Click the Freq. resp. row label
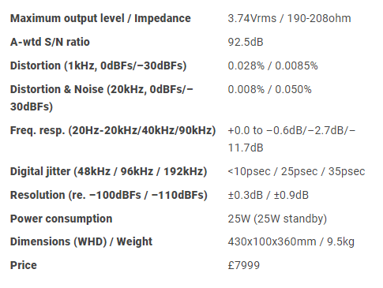Viewport: 383px width, 288px height. (x=113, y=130)
